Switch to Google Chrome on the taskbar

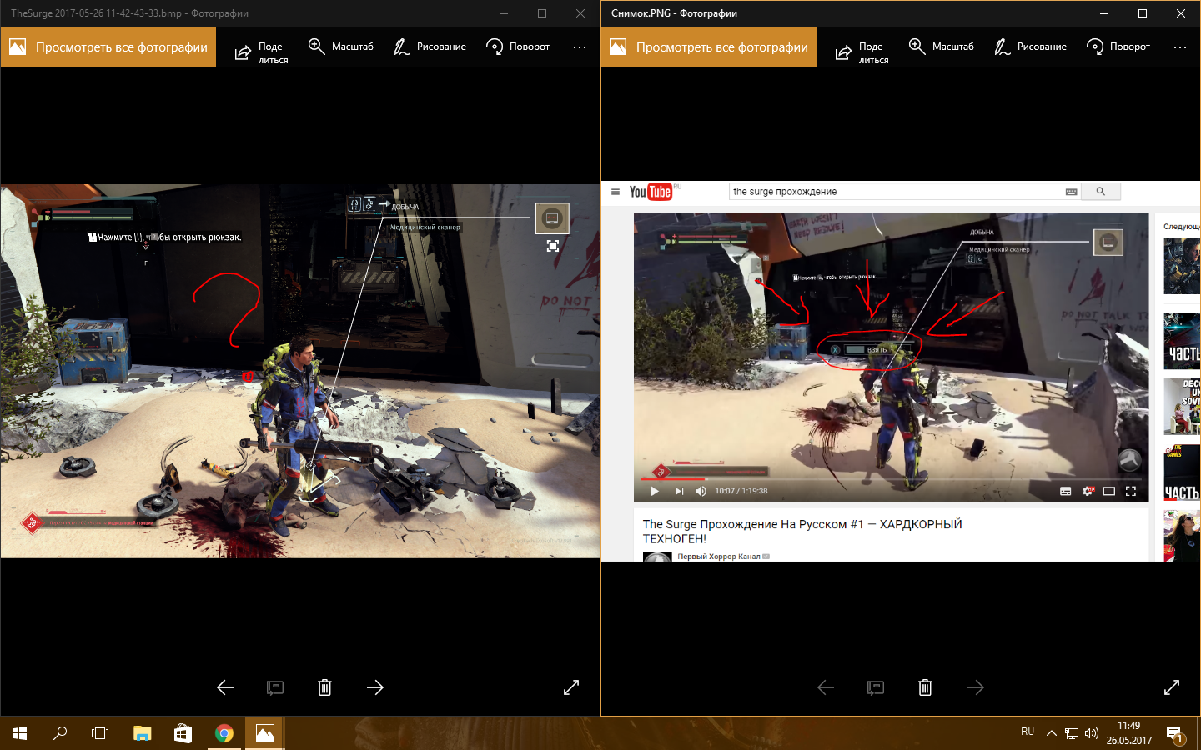click(224, 733)
